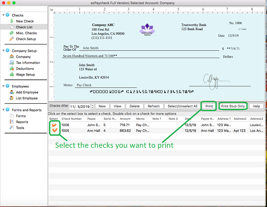The image size is (267, 207).
Task: Click the Print Stub Only button
Action: pos(233,106)
